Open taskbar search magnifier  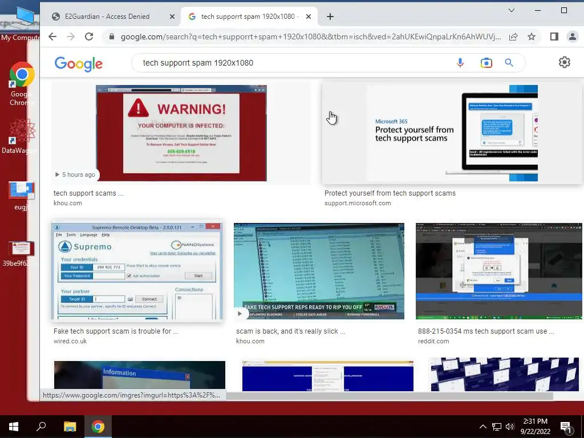[x=41, y=427]
